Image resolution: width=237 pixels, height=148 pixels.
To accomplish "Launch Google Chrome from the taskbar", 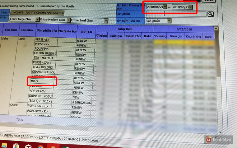I will click(x=41, y=147).
